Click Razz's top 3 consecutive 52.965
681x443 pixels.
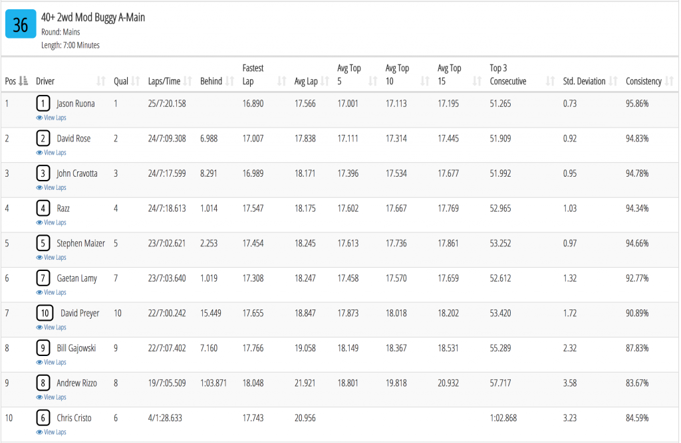click(x=500, y=209)
